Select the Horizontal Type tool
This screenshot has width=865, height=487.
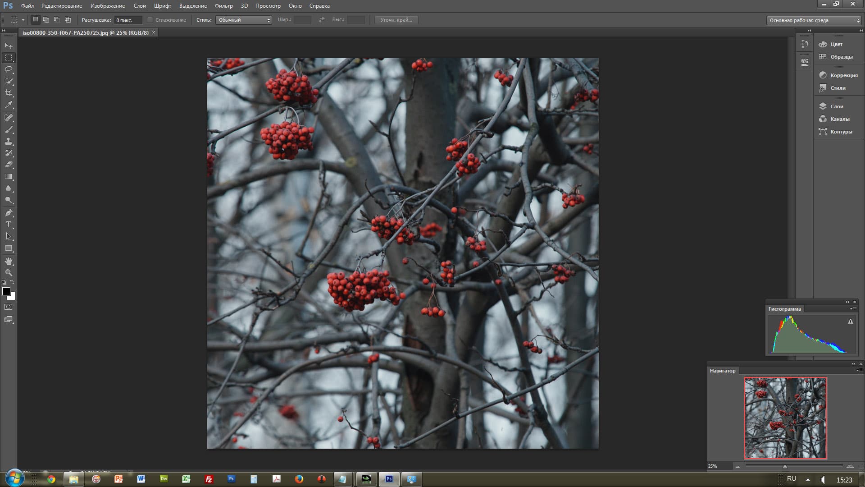[x=9, y=225]
